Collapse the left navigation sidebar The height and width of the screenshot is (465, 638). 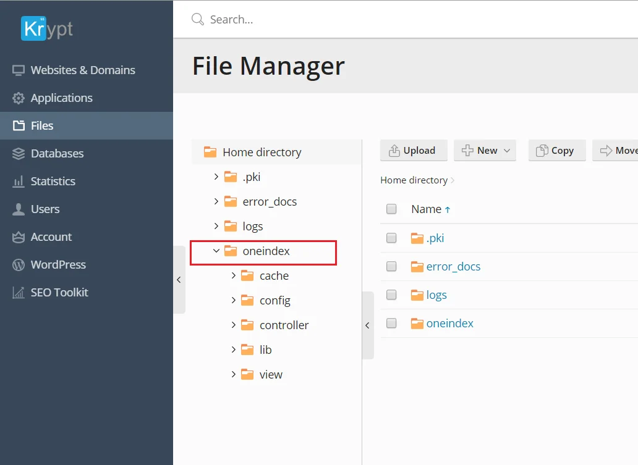(x=179, y=280)
